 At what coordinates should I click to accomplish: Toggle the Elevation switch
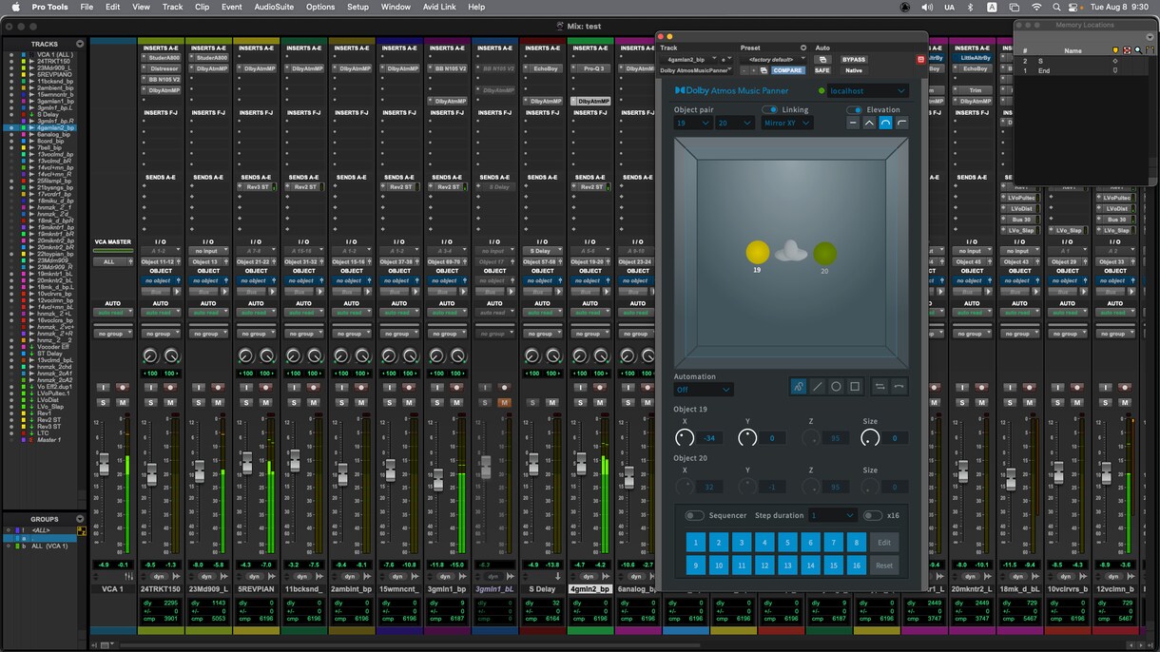point(855,109)
